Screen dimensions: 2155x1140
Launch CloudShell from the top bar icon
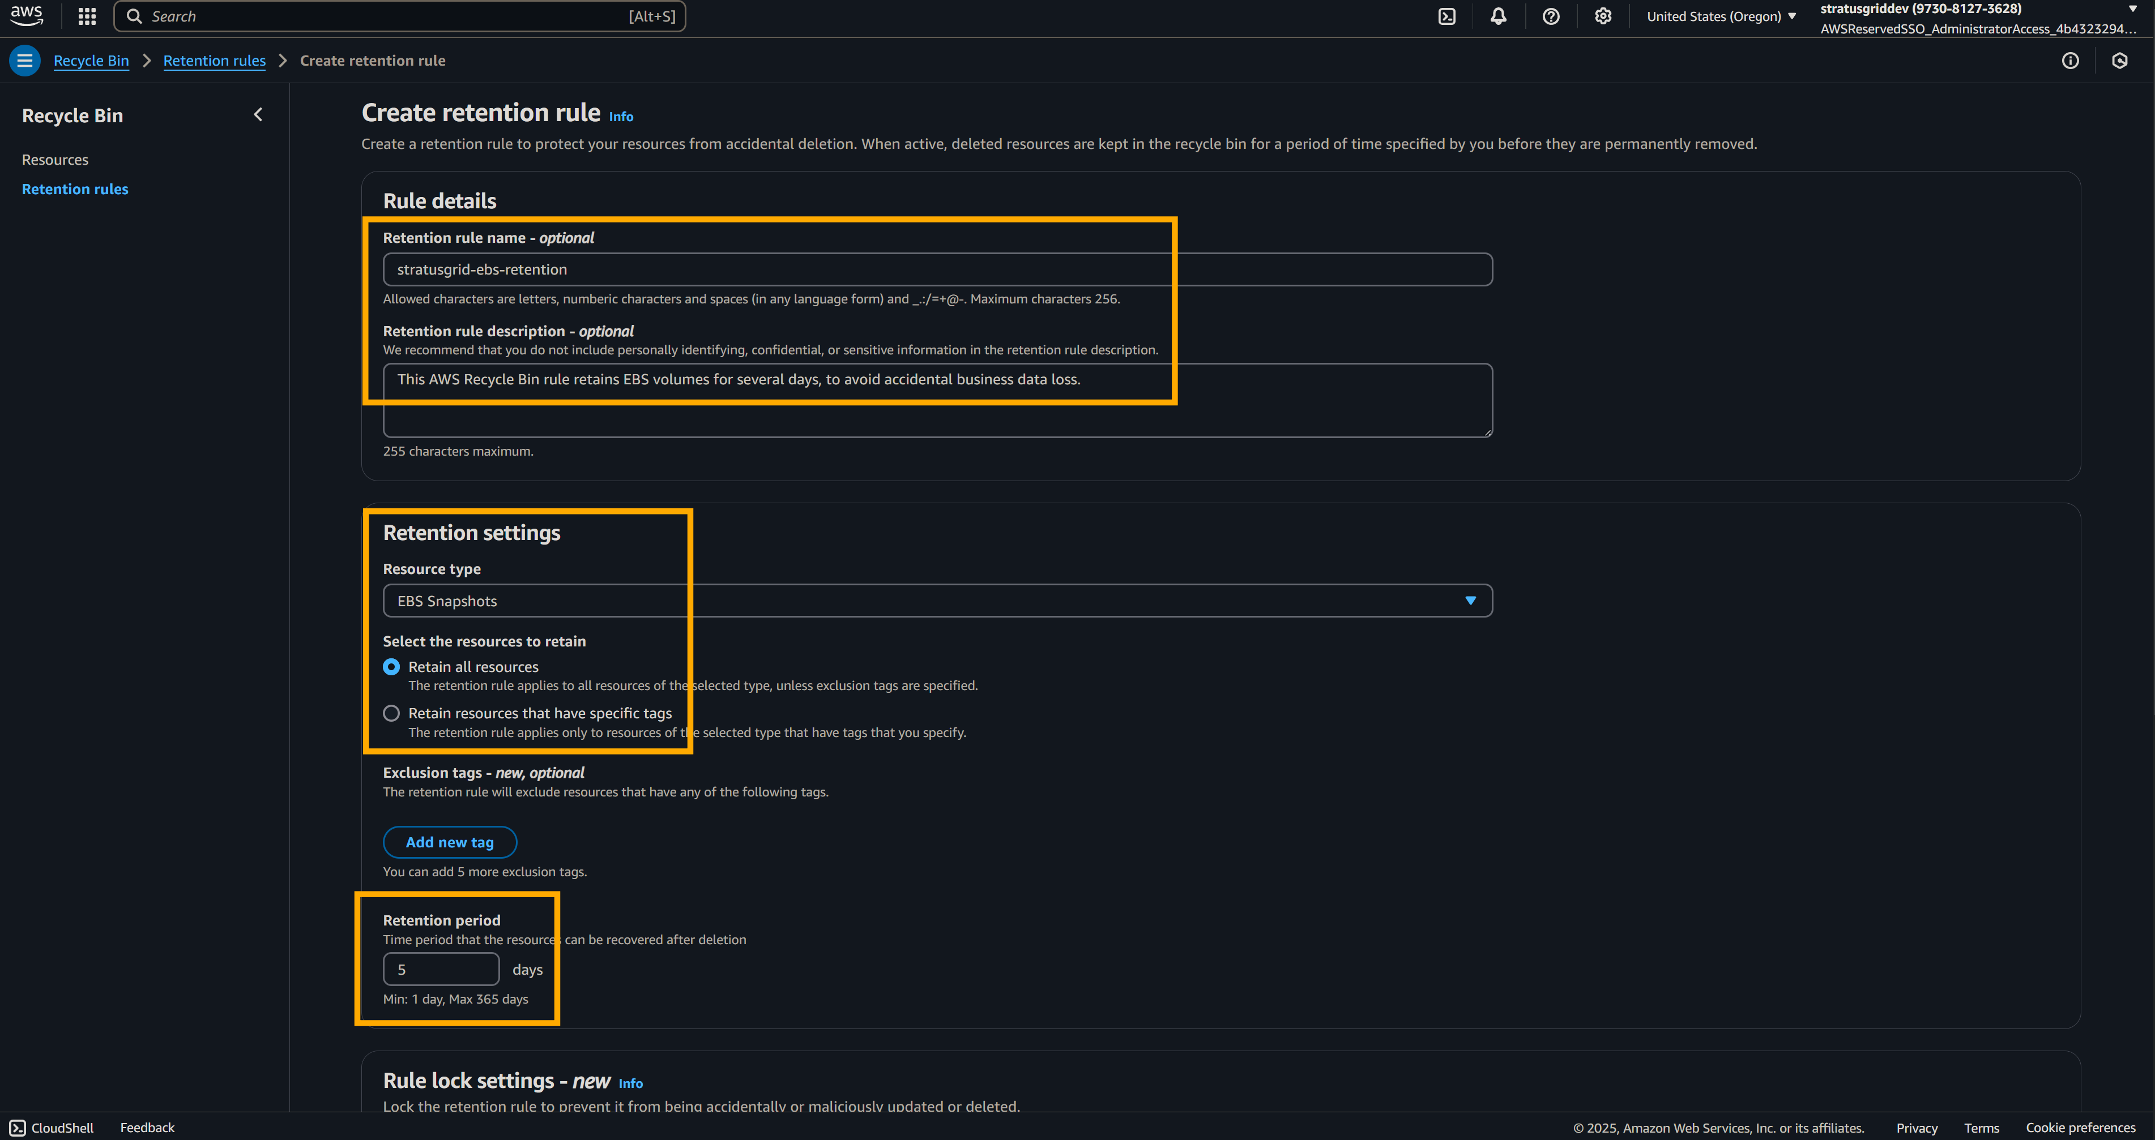pyautogui.click(x=1446, y=16)
